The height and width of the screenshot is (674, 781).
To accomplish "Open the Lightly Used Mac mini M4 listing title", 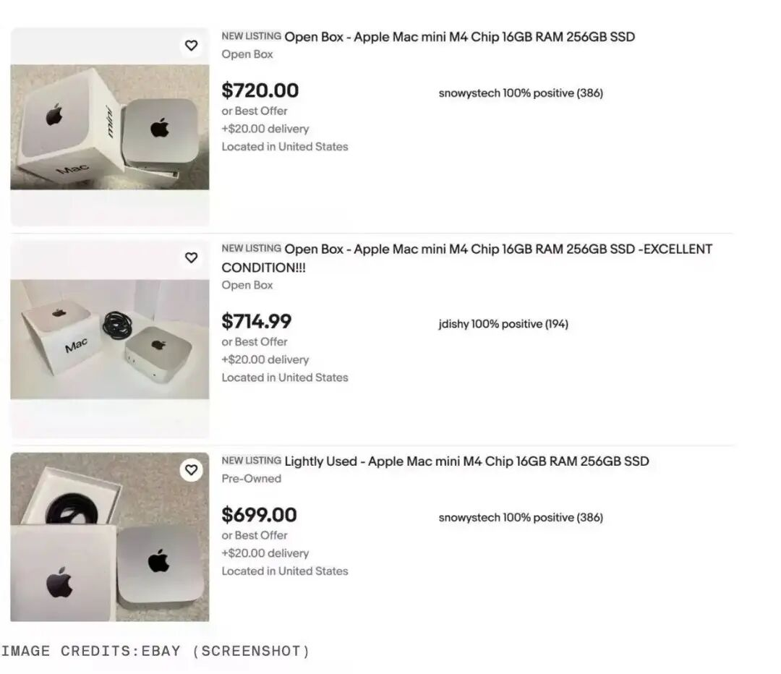I will [x=466, y=461].
